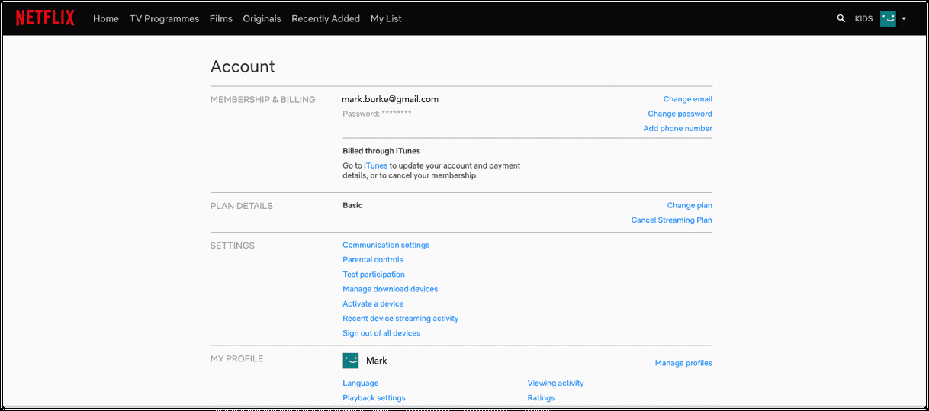929x411 pixels.
Task: Open Parental controls
Action: point(373,259)
